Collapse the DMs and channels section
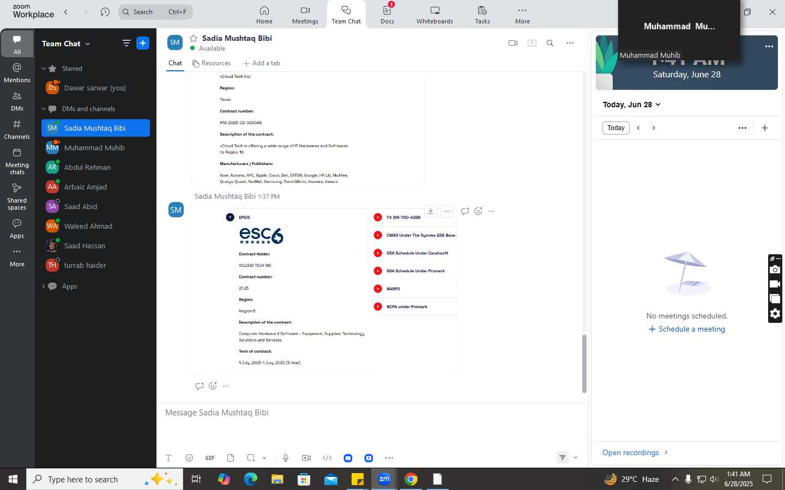785x490 pixels. tap(44, 109)
